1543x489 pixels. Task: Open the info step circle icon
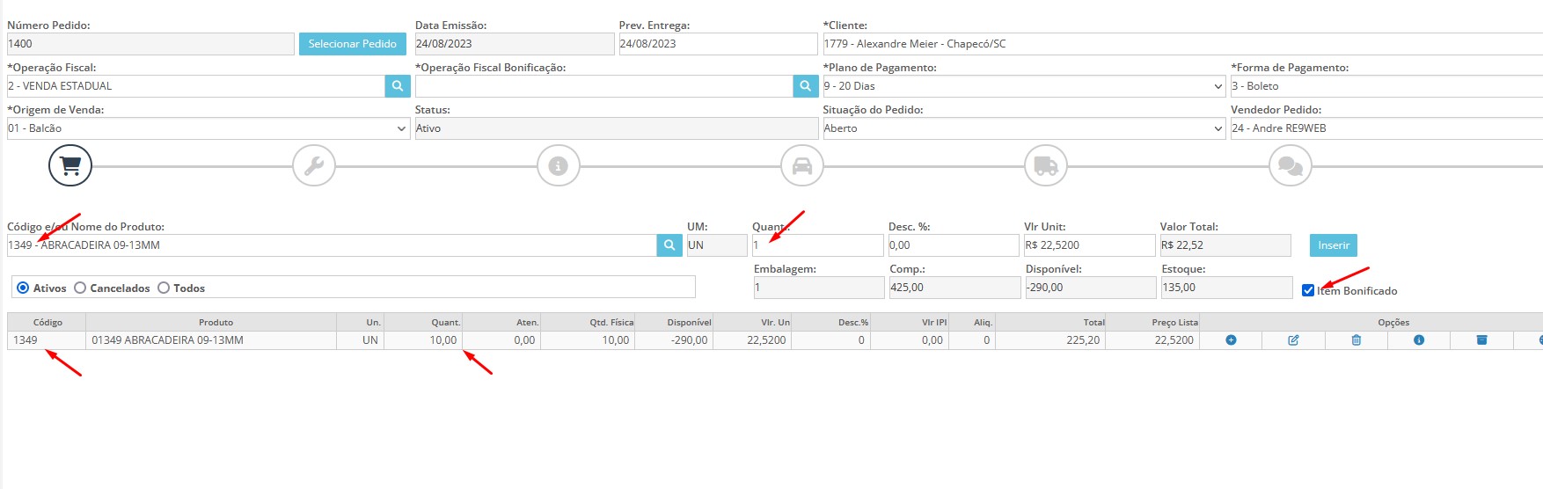(559, 165)
